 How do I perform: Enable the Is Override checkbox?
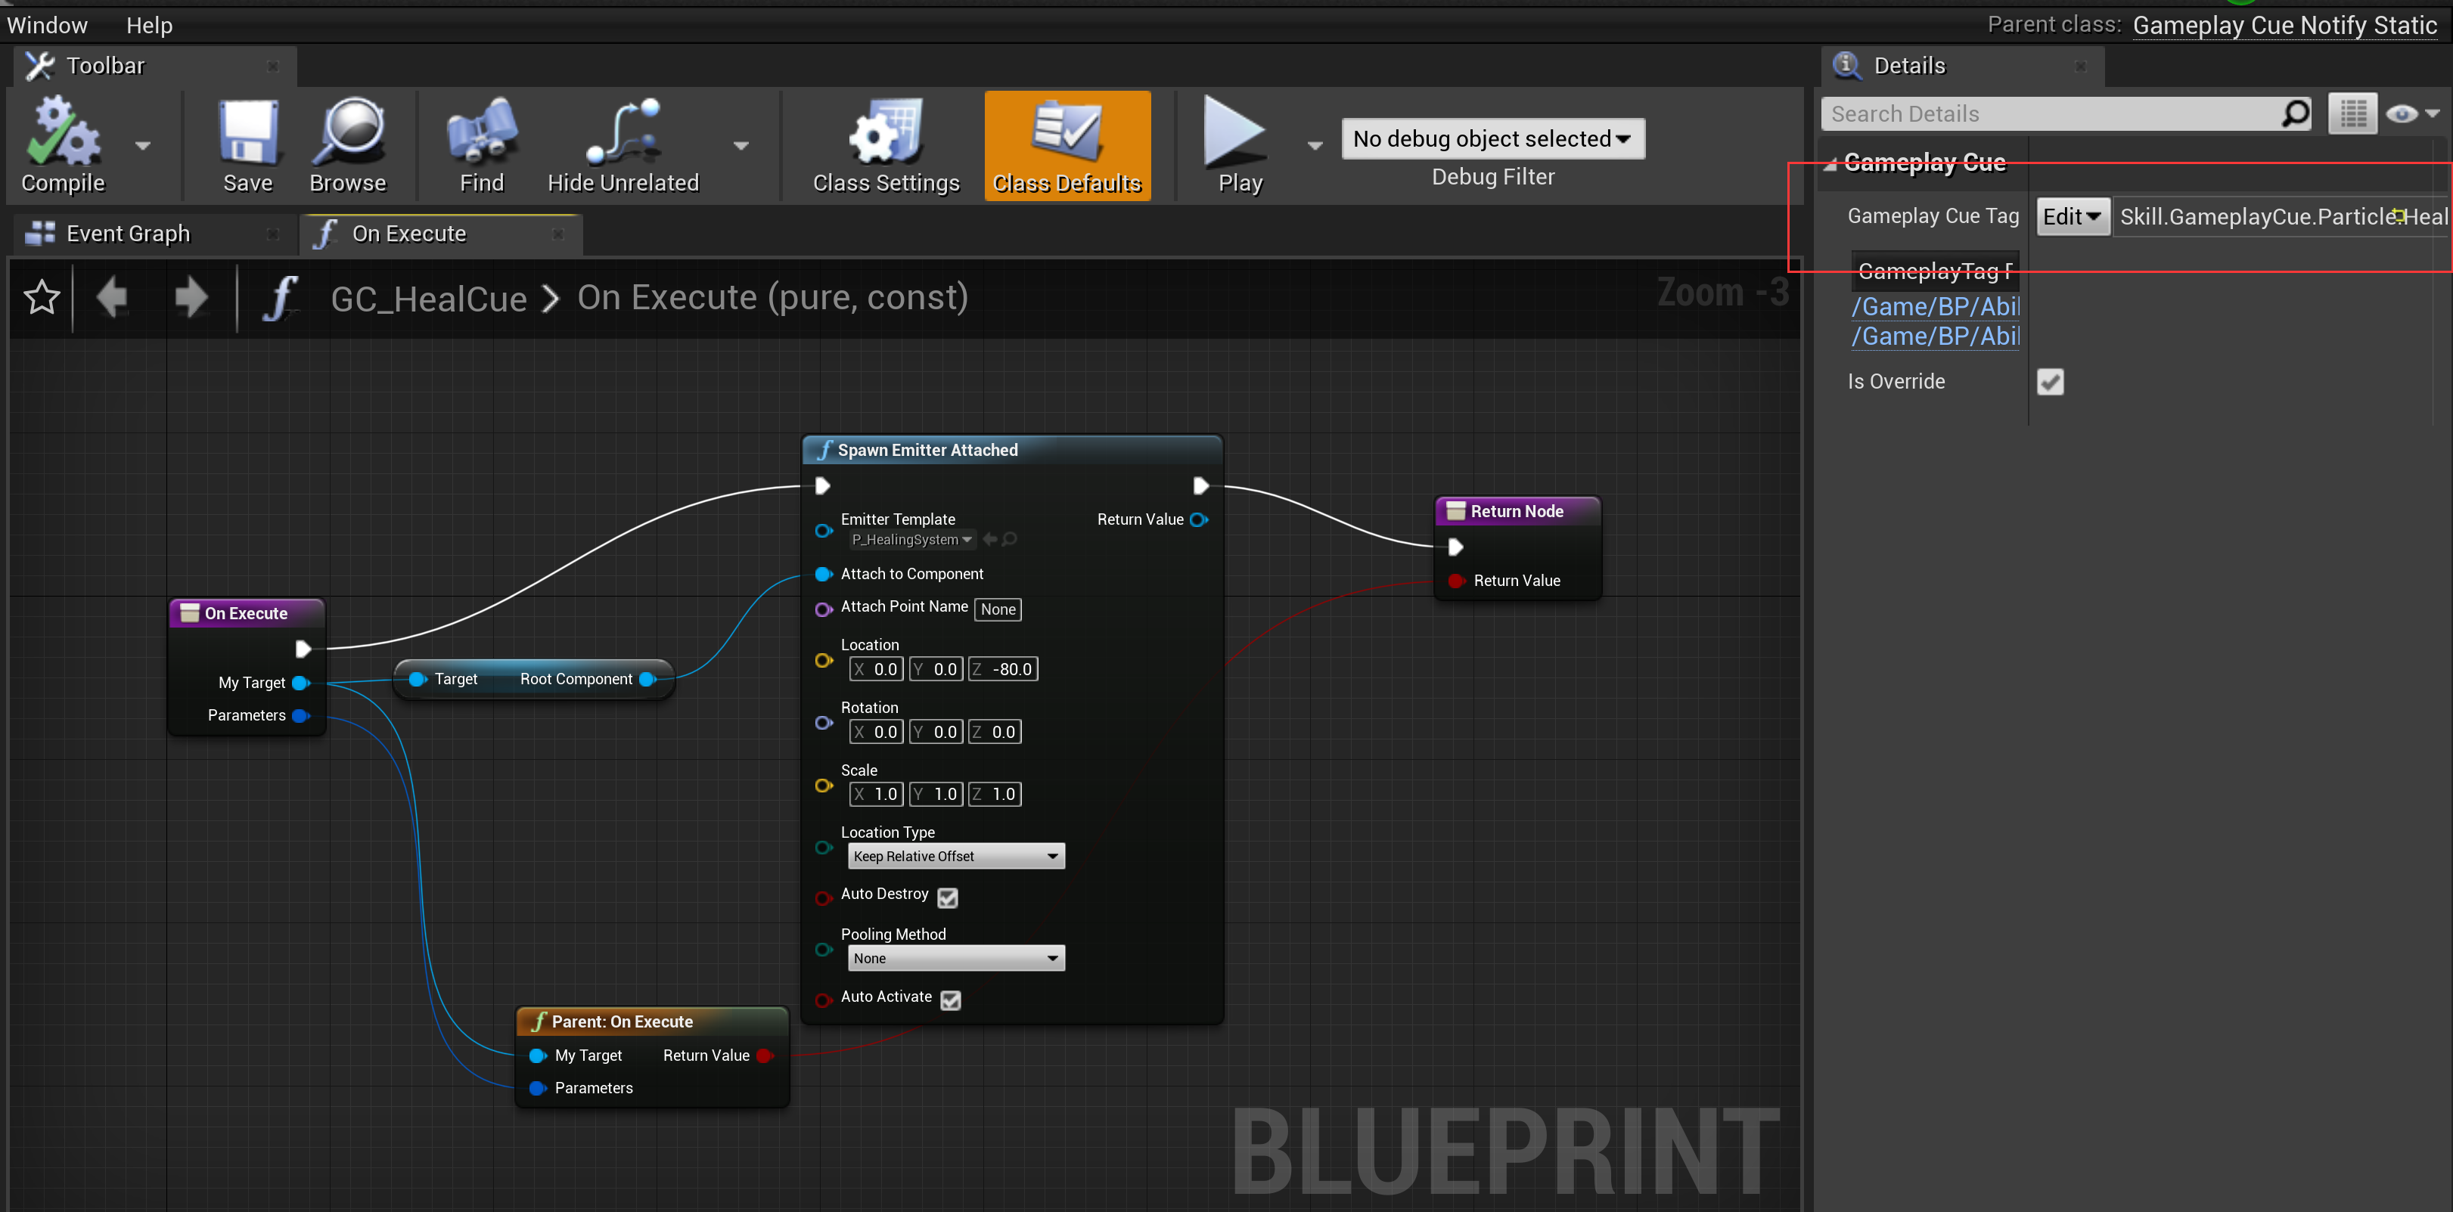(2050, 381)
